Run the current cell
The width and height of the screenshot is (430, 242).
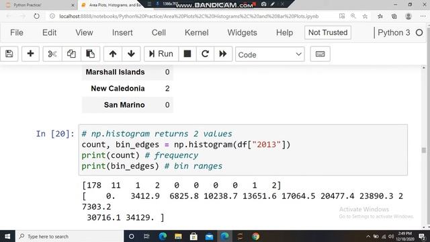click(x=161, y=54)
